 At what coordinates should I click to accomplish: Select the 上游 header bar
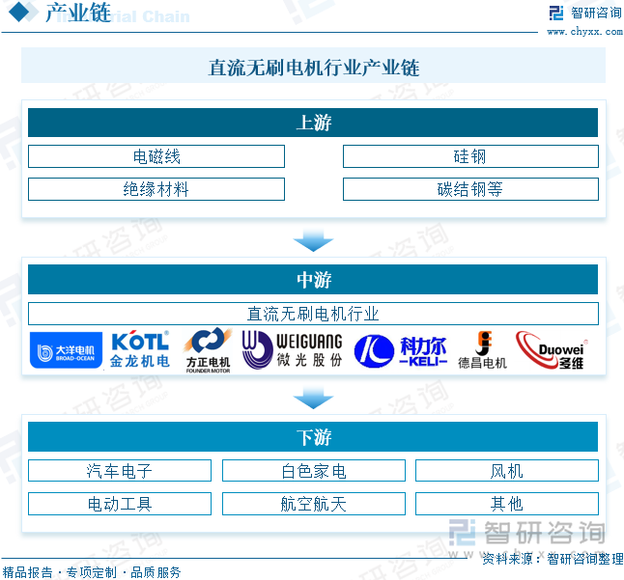pos(313,123)
